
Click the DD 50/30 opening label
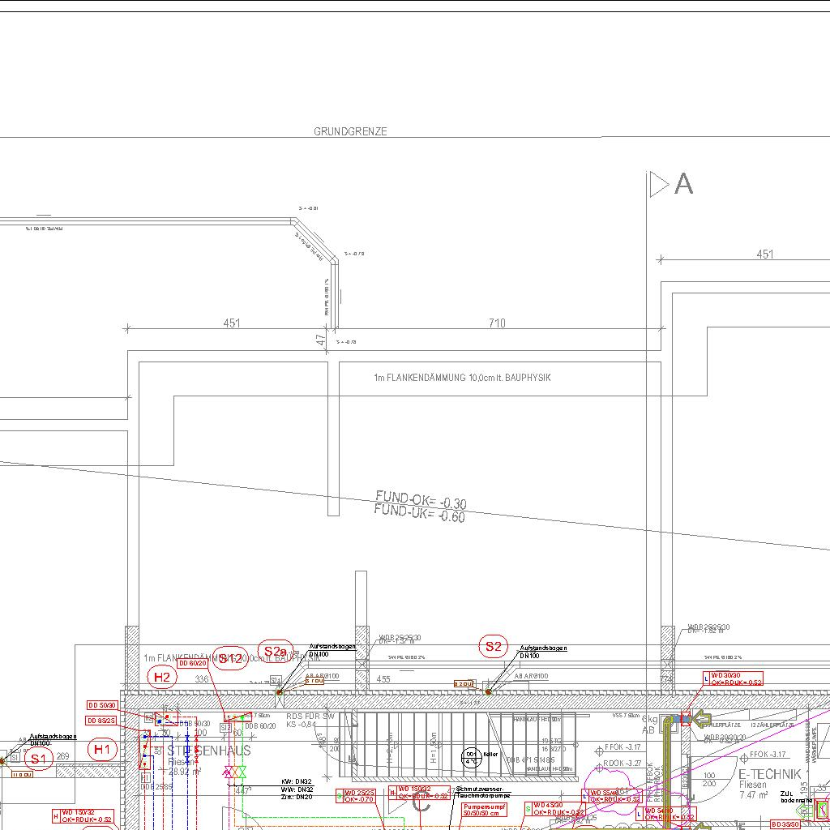point(102,706)
